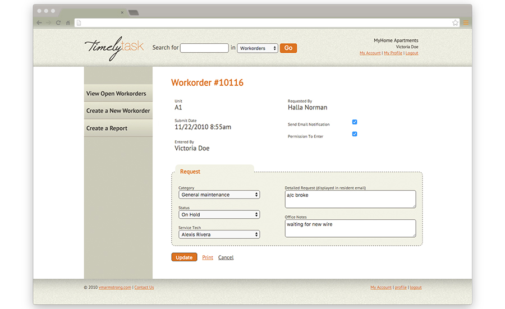Select View Open Workorders in sidebar

116,94
